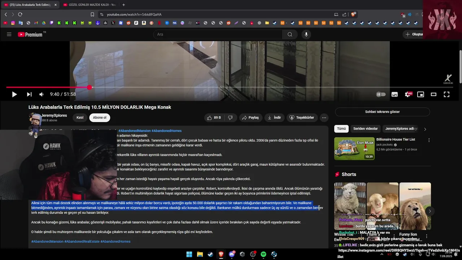The image size is (462, 260).
Task: Open Steam from taskbar
Action: point(210,255)
